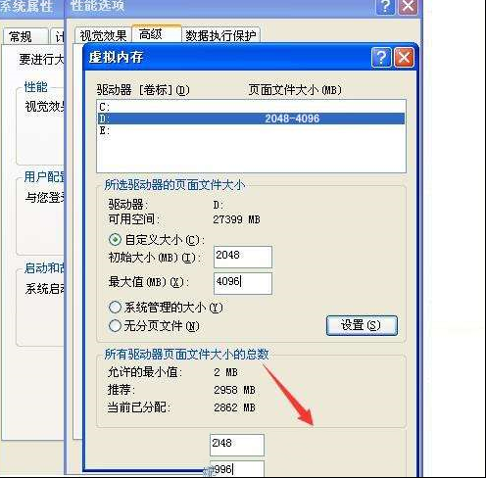Open the 数据执行保护 tab
This screenshot has width=486, height=478.
(220, 35)
